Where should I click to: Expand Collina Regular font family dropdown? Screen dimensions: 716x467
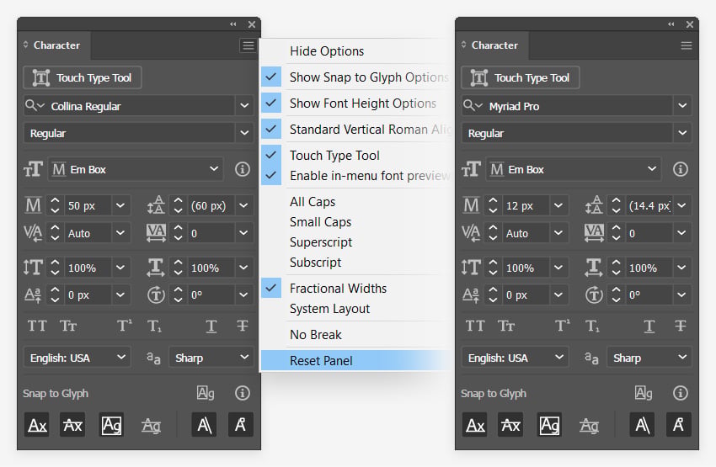244,106
